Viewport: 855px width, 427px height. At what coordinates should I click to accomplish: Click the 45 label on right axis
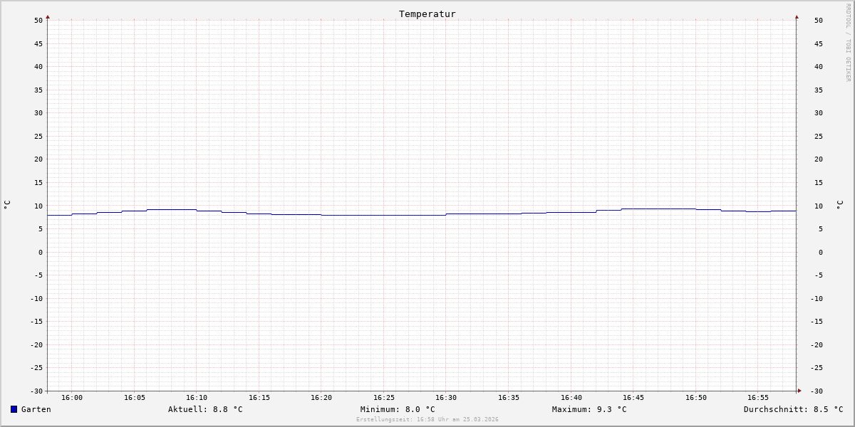pyautogui.click(x=819, y=43)
